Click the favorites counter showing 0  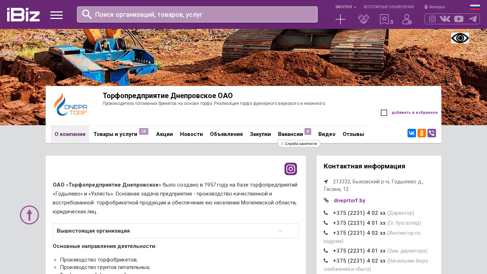pyautogui.click(x=392, y=22)
